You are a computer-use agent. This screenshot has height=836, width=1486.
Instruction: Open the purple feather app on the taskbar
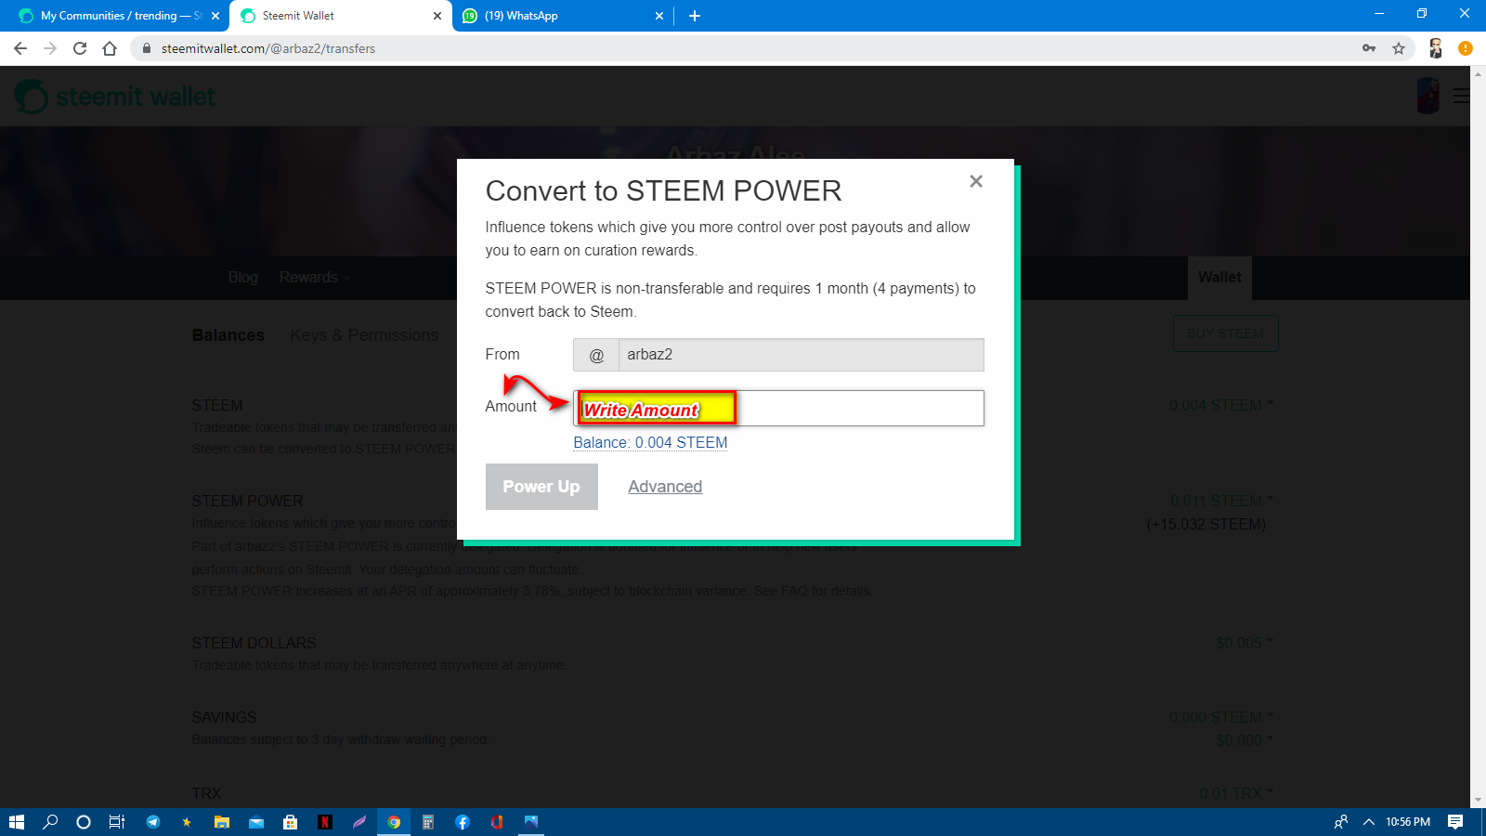[359, 822]
